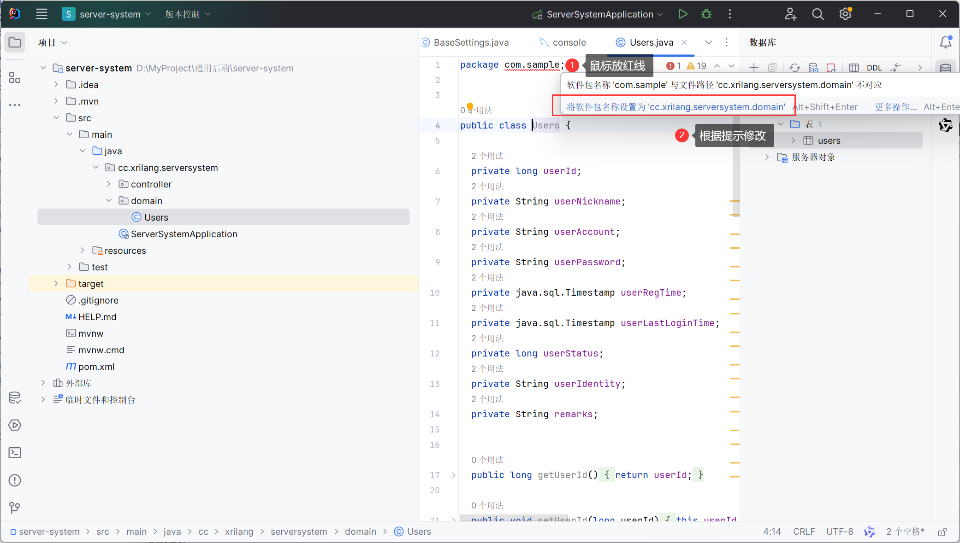Click the AI status icon in status bar
The width and height of the screenshot is (960, 543).
click(869, 531)
